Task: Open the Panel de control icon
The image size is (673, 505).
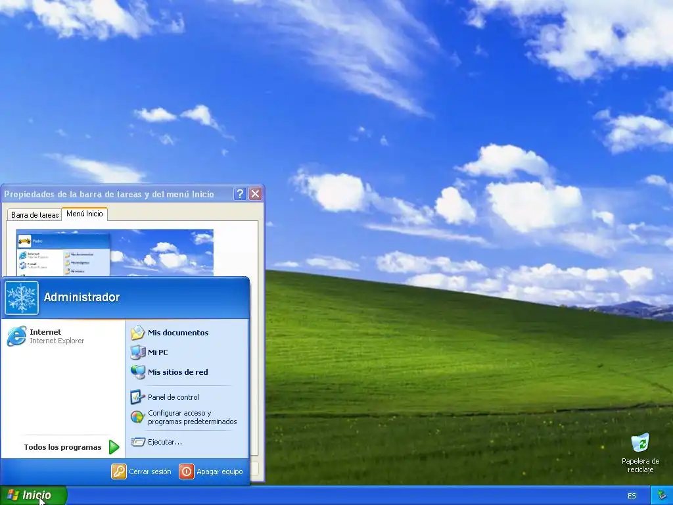Action: tap(138, 397)
